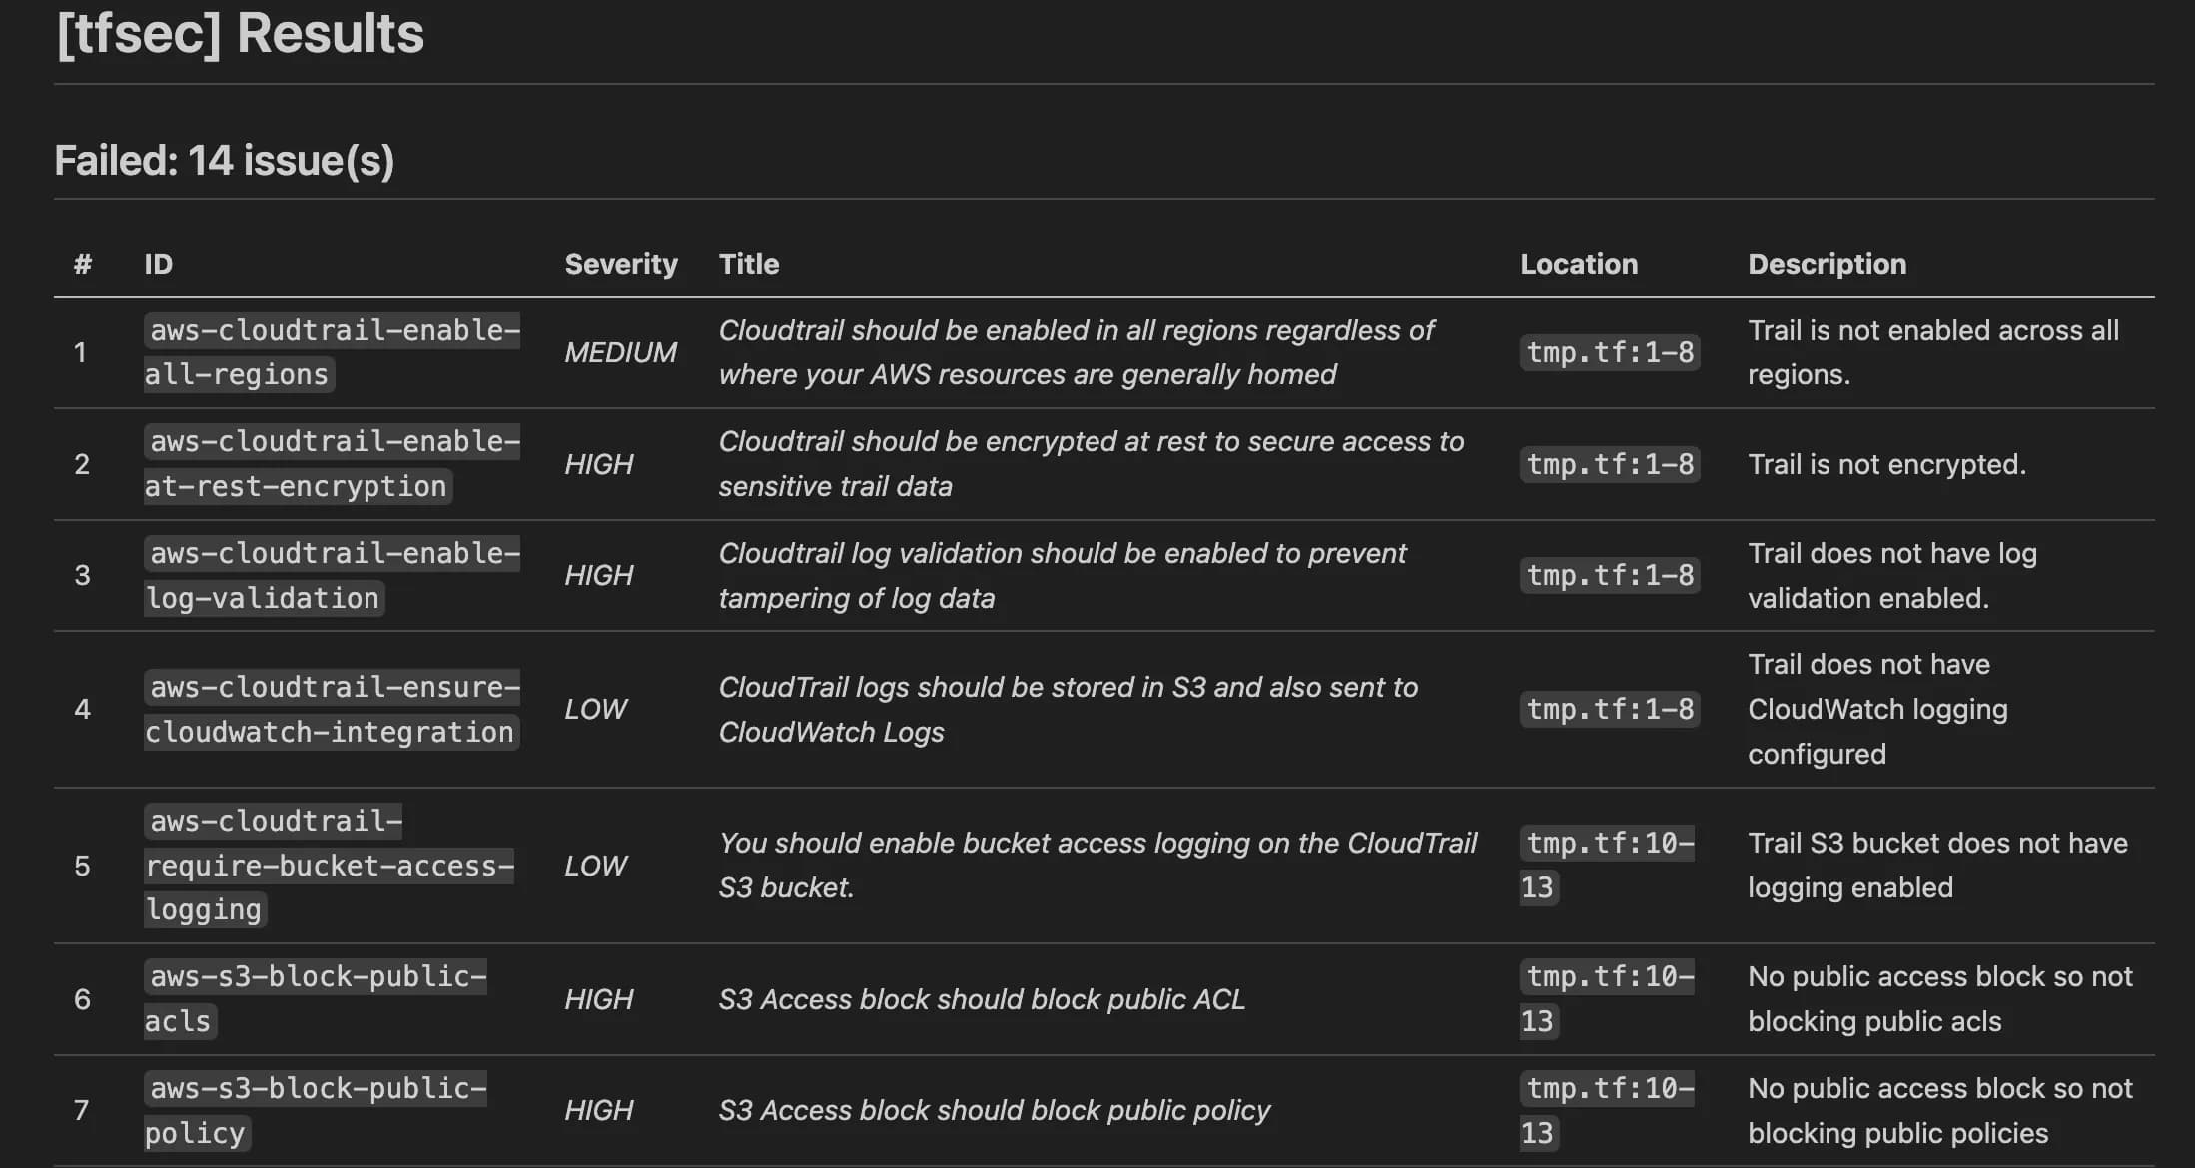Click description 'Trail is not encrypted.'
This screenshot has width=2195, height=1168.
pos(1886,464)
